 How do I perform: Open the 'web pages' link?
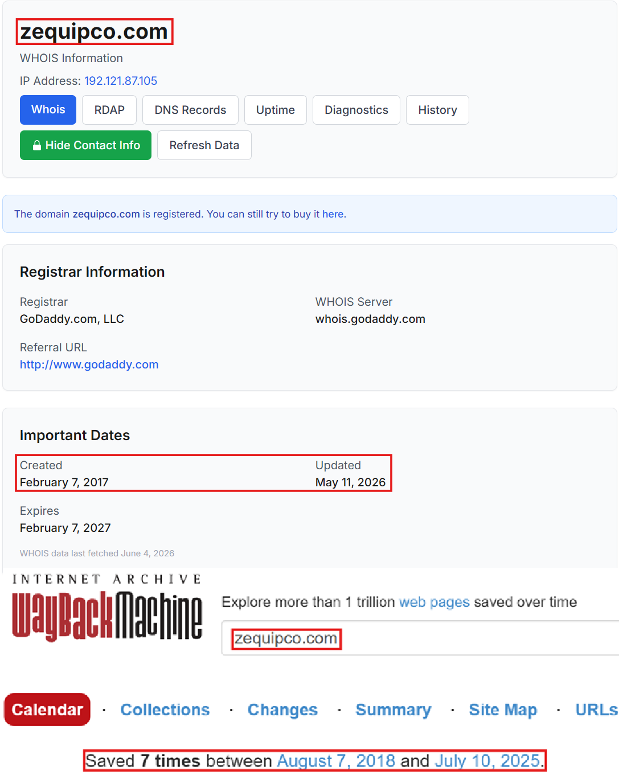pyautogui.click(x=434, y=602)
